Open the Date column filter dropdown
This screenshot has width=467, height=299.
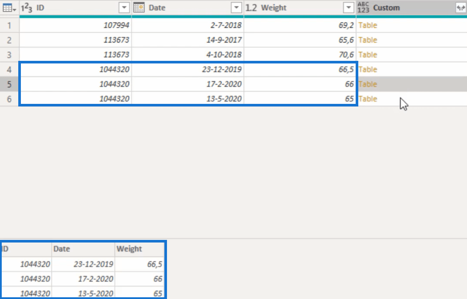point(236,8)
